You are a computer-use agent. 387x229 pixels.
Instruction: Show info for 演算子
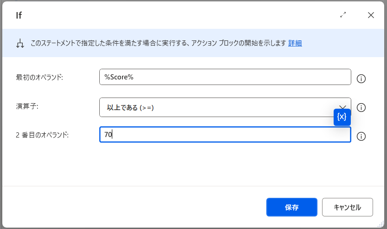(361, 108)
